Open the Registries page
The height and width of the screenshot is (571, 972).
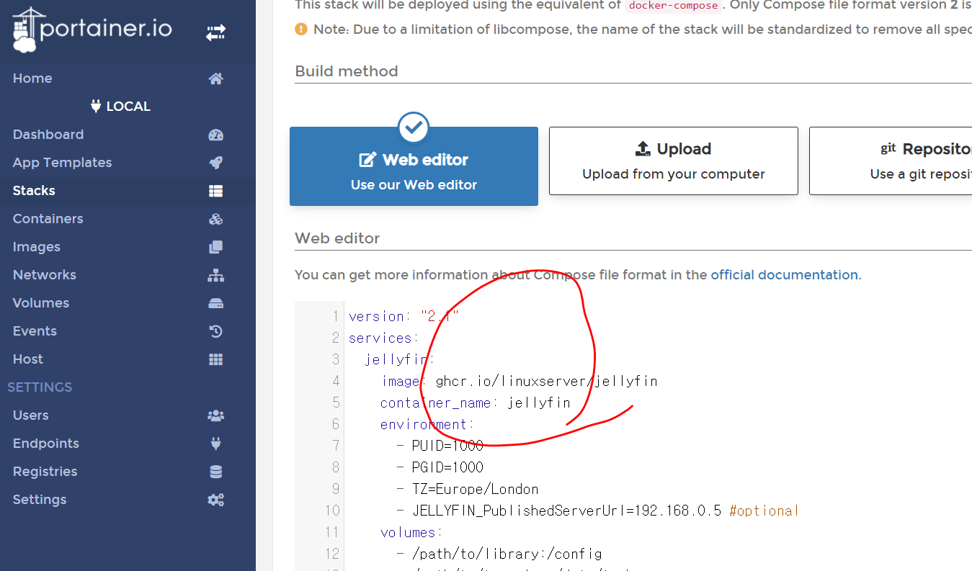click(x=128, y=472)
